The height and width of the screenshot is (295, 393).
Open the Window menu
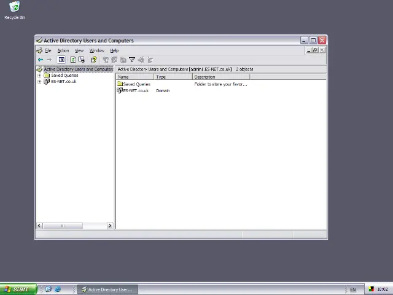(97, 50)
